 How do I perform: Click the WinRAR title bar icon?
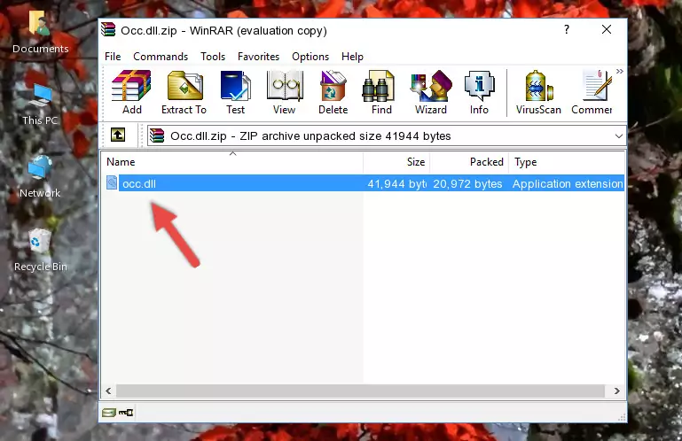(108, 30)
